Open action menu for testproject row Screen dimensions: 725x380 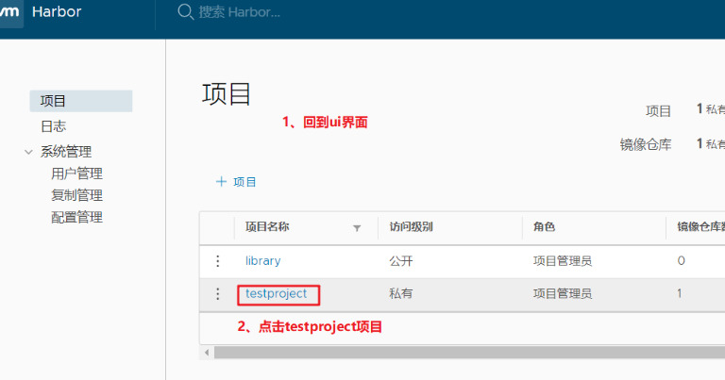pyautogui.click(x=218, y=294)
